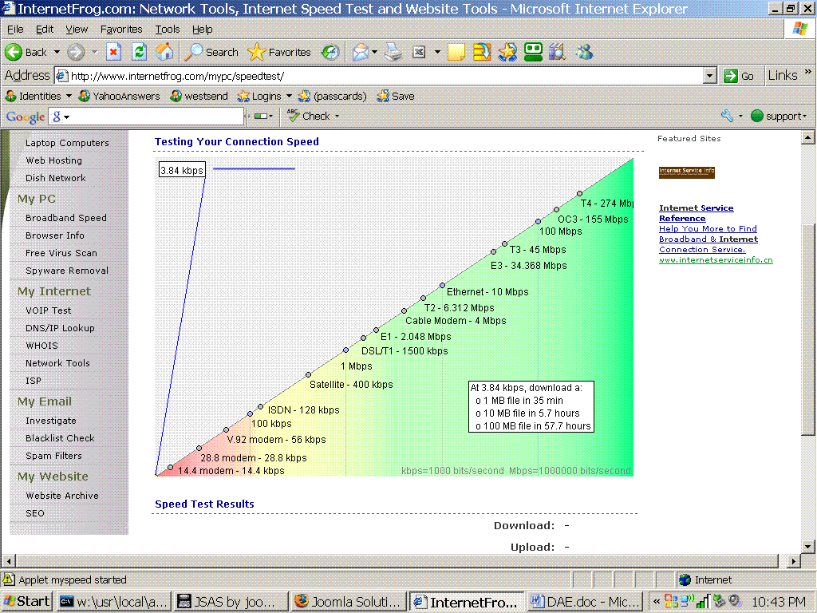This screenshot has width=817, height=613.
Task: Click the Google logo on the Google toolbar
Action: (x=26, y=117)
